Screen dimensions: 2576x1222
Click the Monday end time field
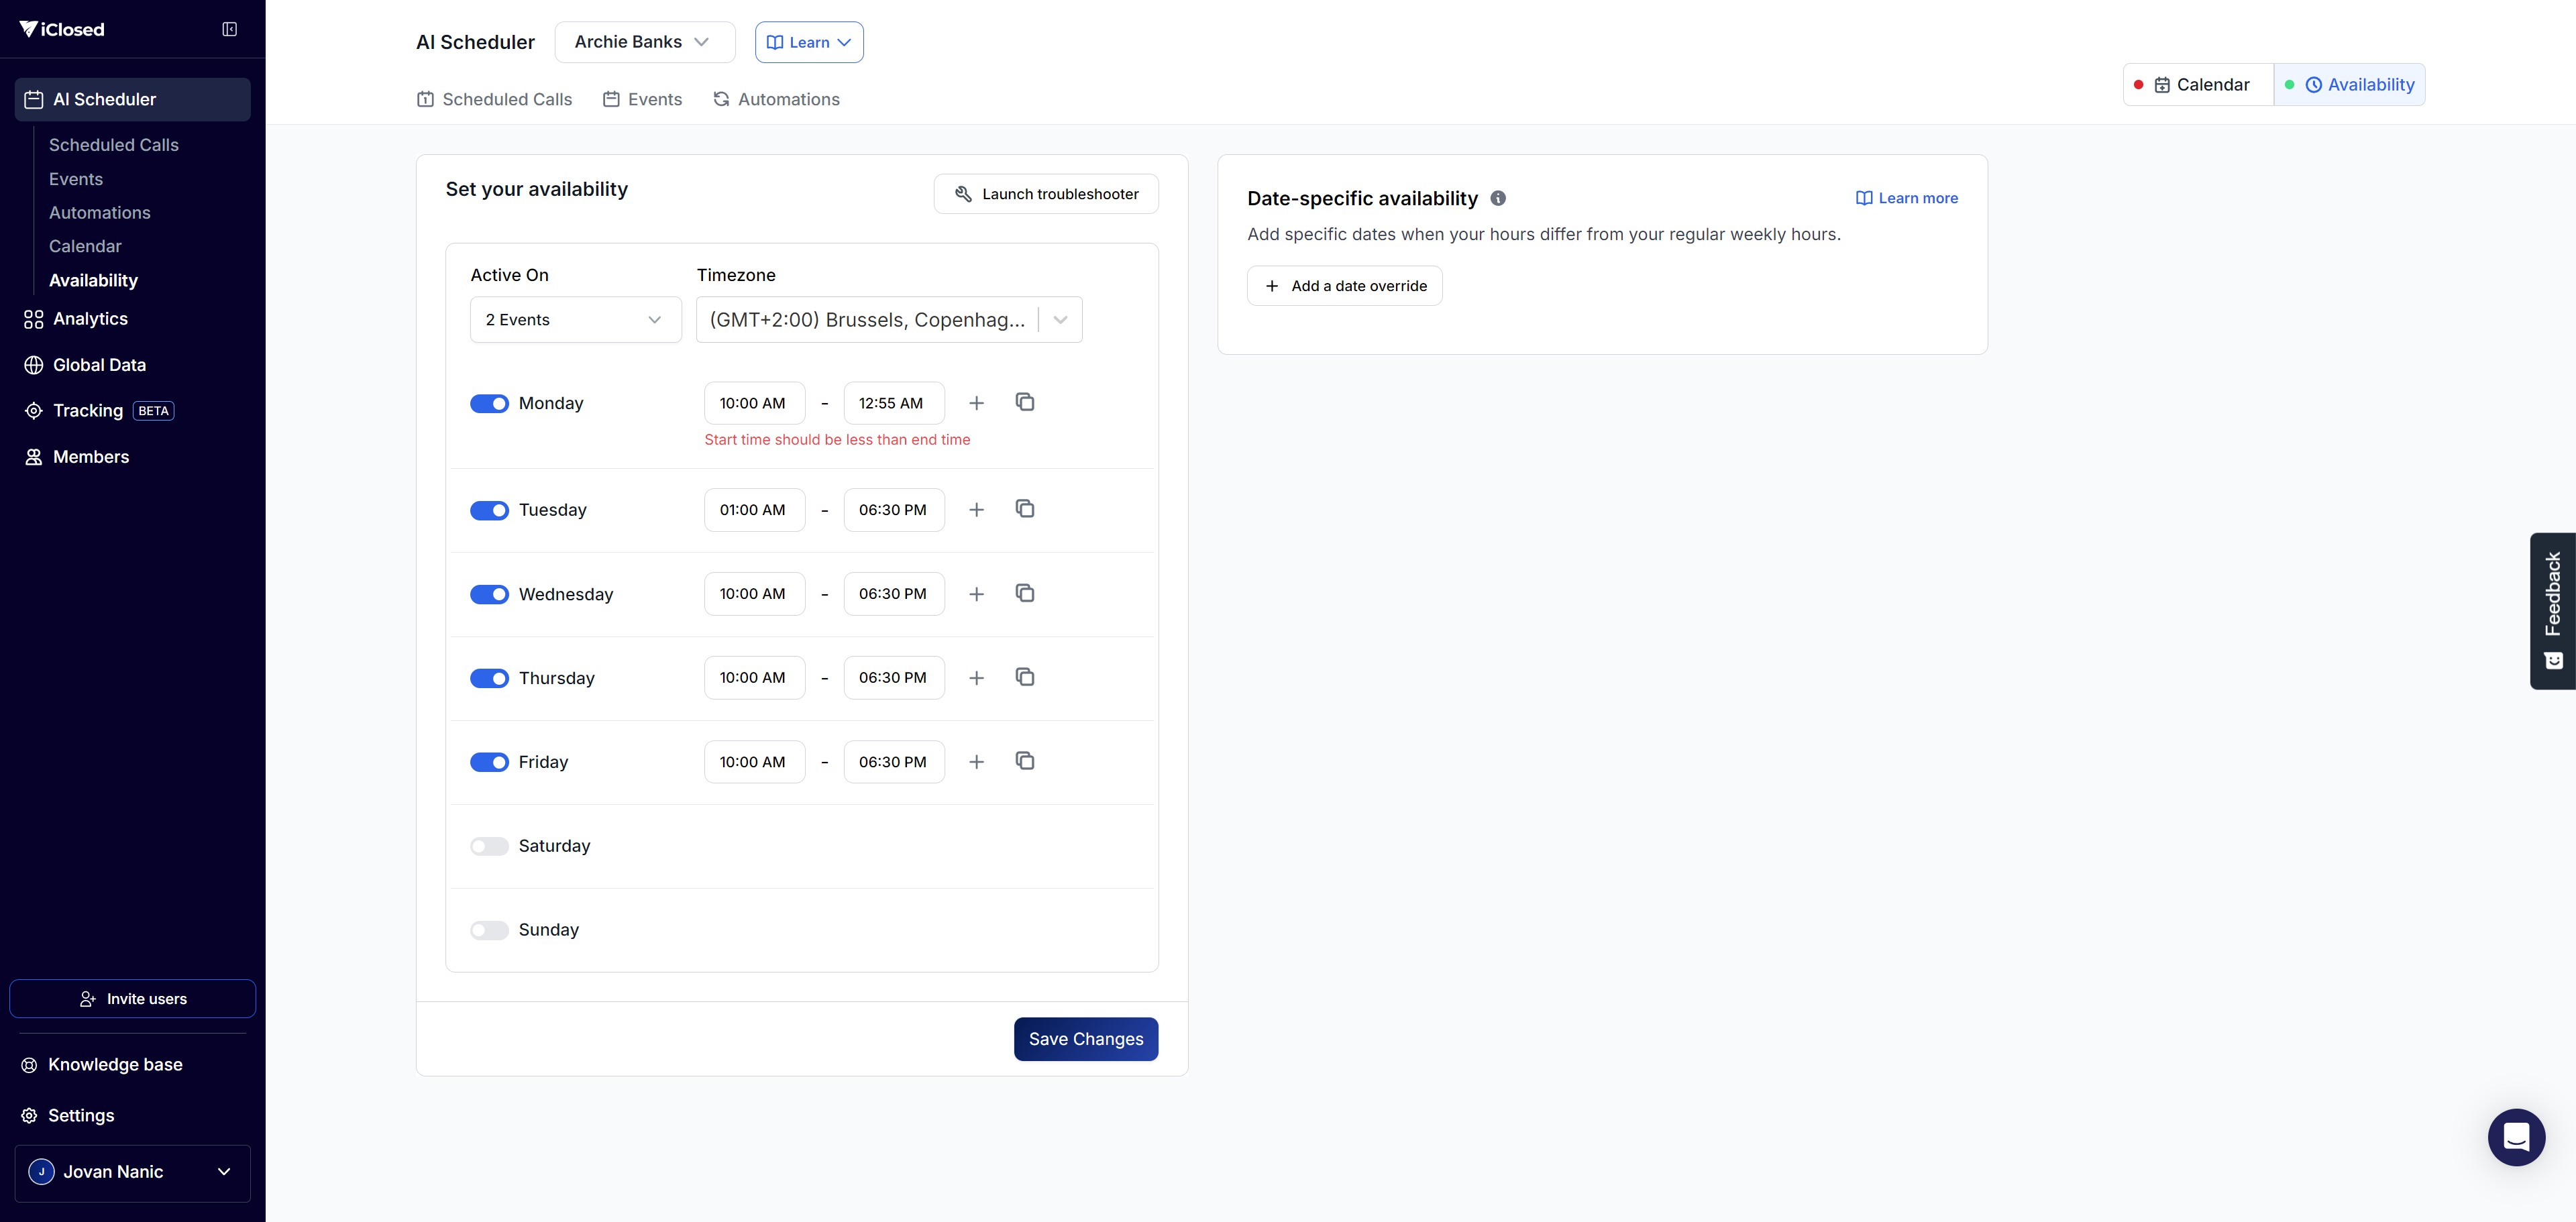click(893, 403)
